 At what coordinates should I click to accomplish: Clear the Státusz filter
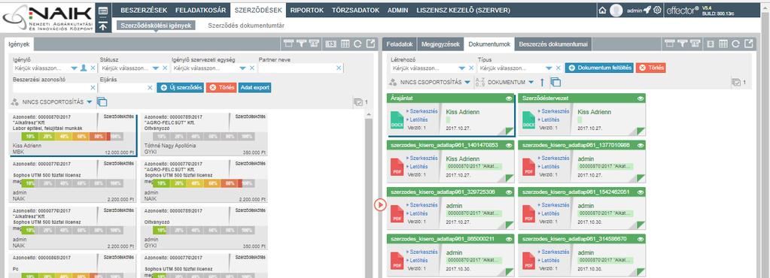[x=165, y=68]
